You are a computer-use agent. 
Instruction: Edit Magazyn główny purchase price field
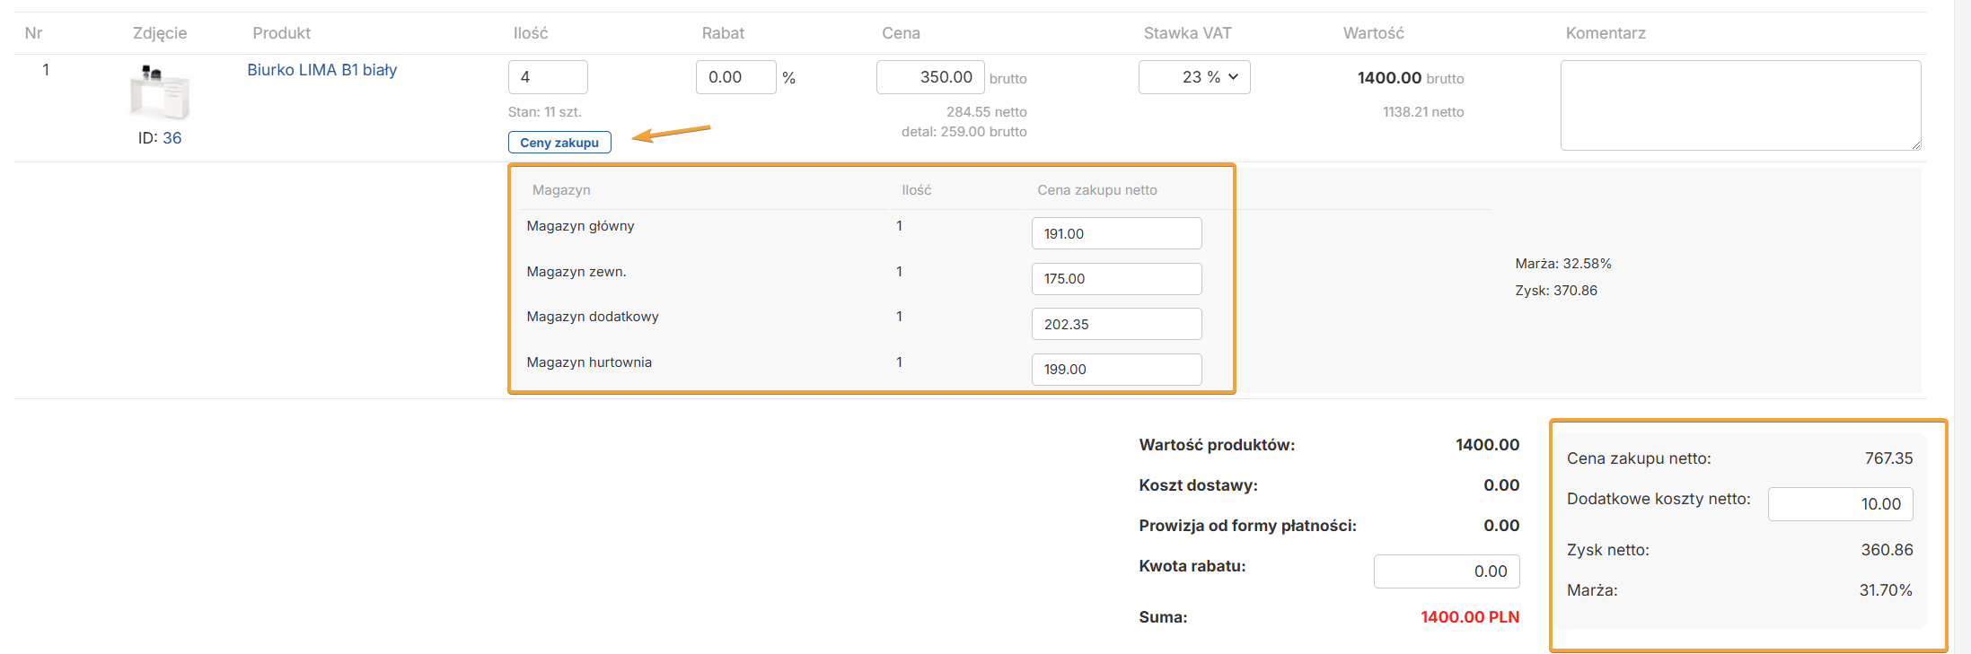[1115, 233]
